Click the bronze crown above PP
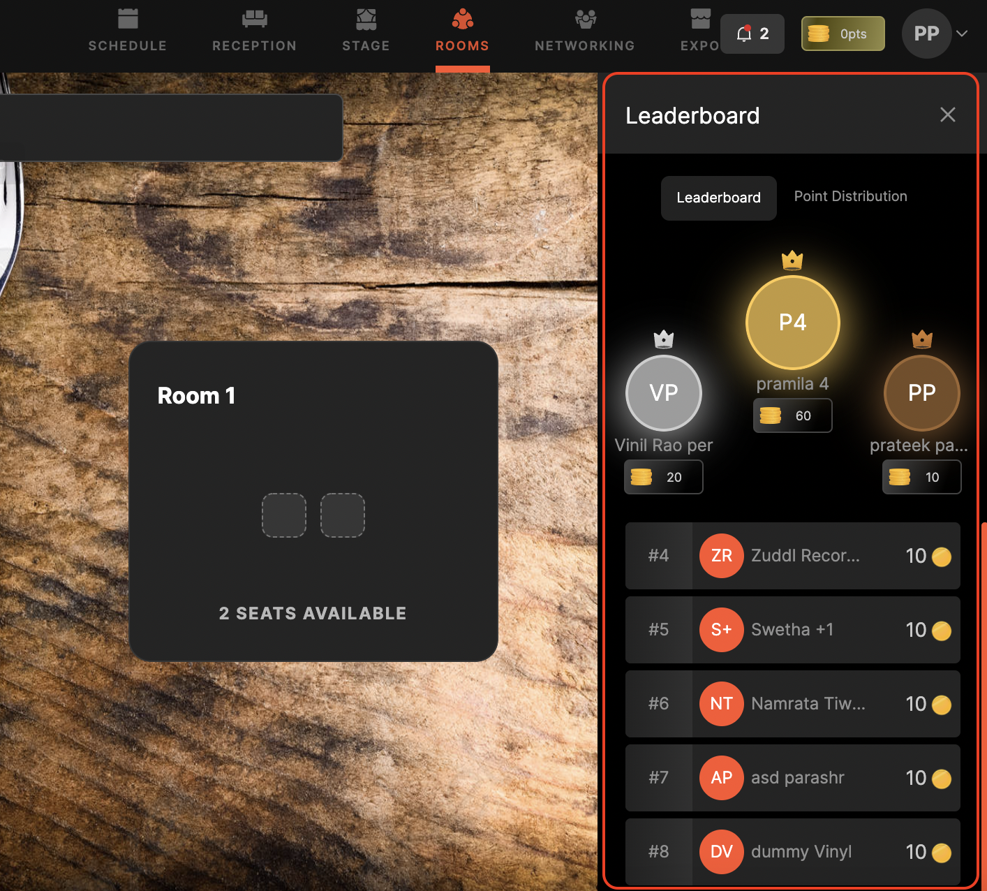Viewport: 987px width, 891px height. [x=922, y=339]
